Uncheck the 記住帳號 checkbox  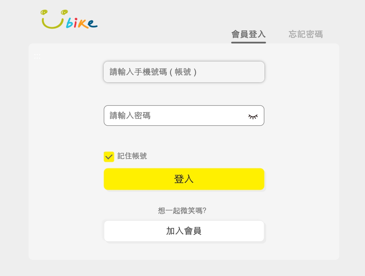click(x=109, y=157)
